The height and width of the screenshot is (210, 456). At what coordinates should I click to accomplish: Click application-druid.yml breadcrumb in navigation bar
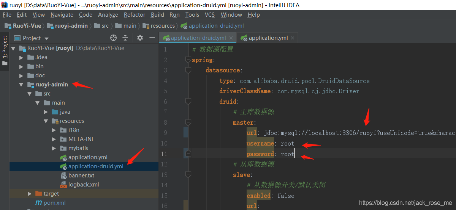point(212,26)
